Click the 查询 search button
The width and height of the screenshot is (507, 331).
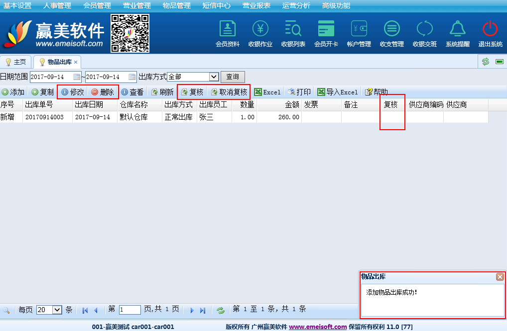pos(233,77)
